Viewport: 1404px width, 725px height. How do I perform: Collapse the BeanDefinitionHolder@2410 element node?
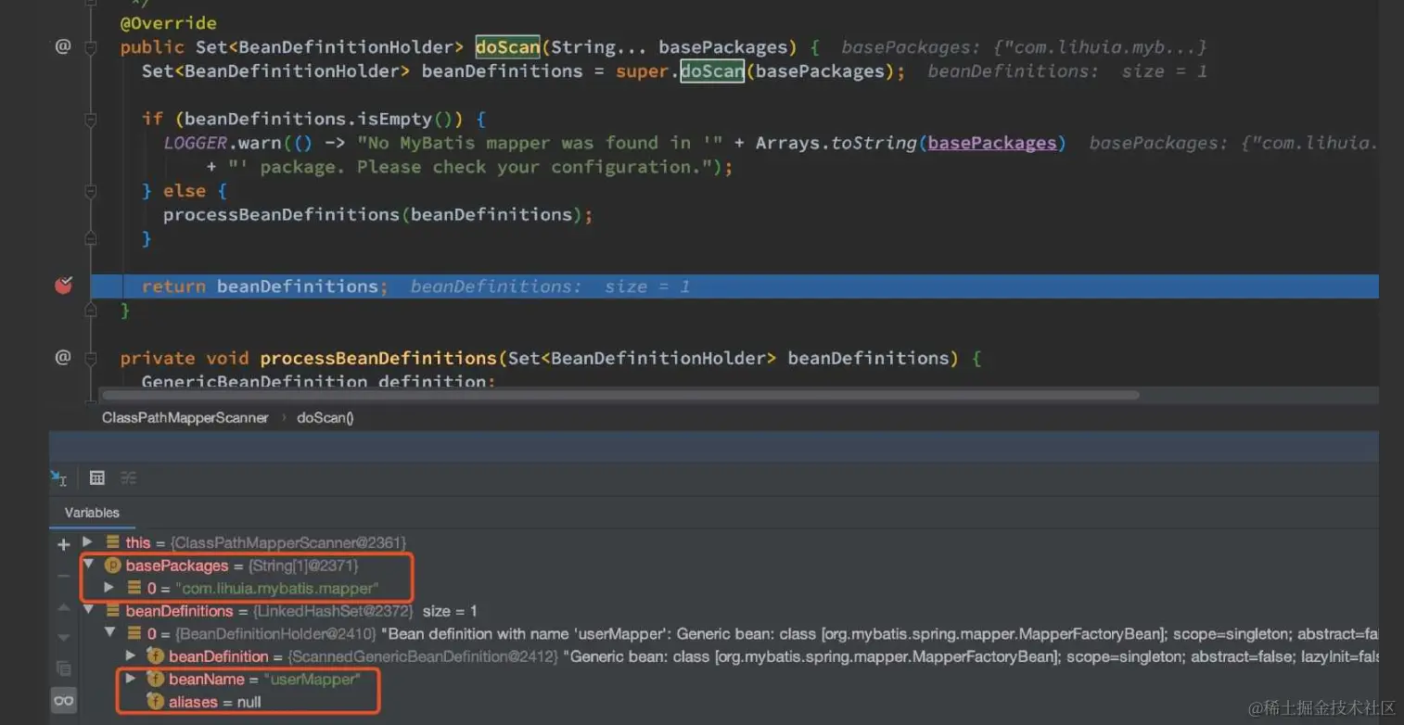coord(109,633)
